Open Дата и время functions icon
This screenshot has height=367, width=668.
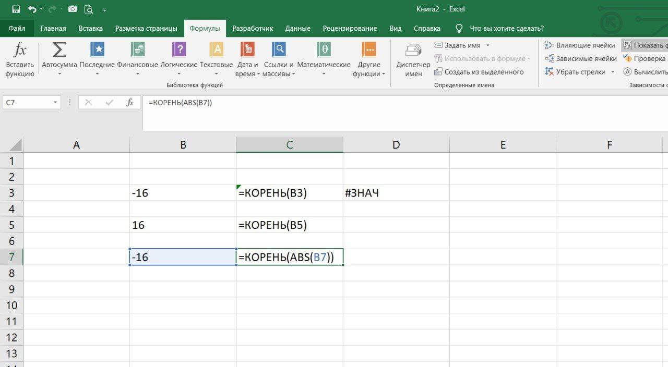pyautogui.click(x=247, y=50)
